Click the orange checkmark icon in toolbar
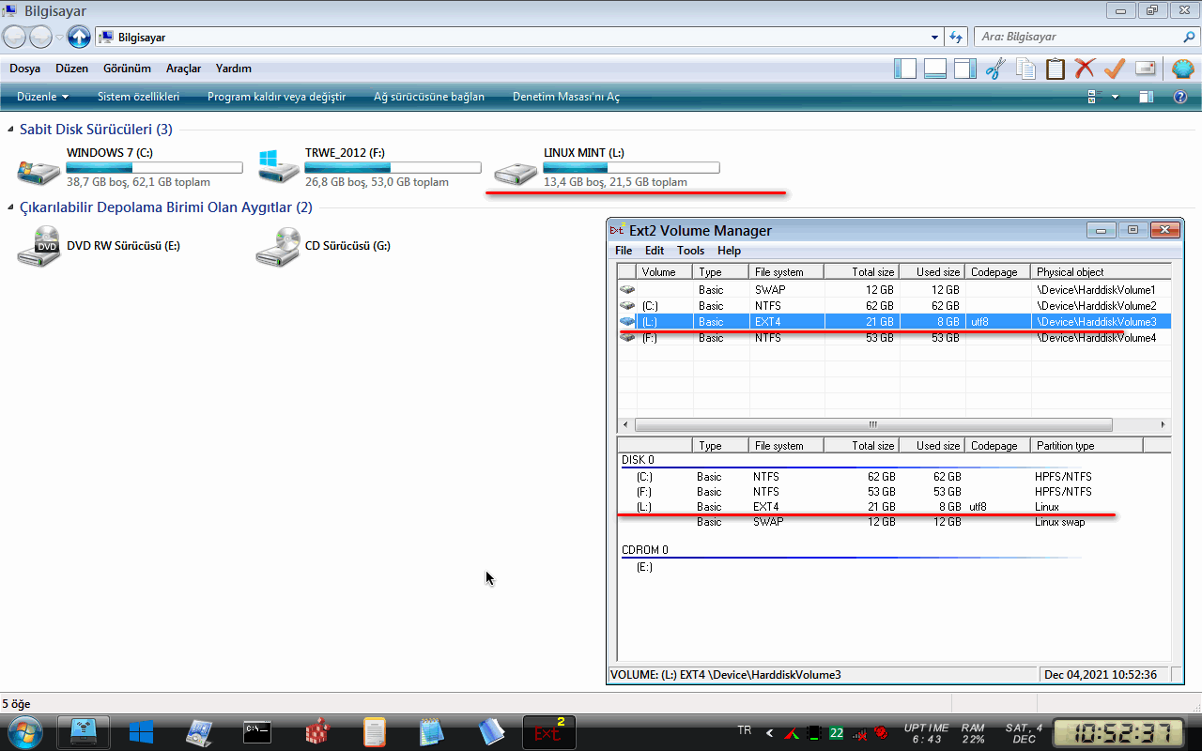Screen dimensions: 1202x751 (1115, 69)
